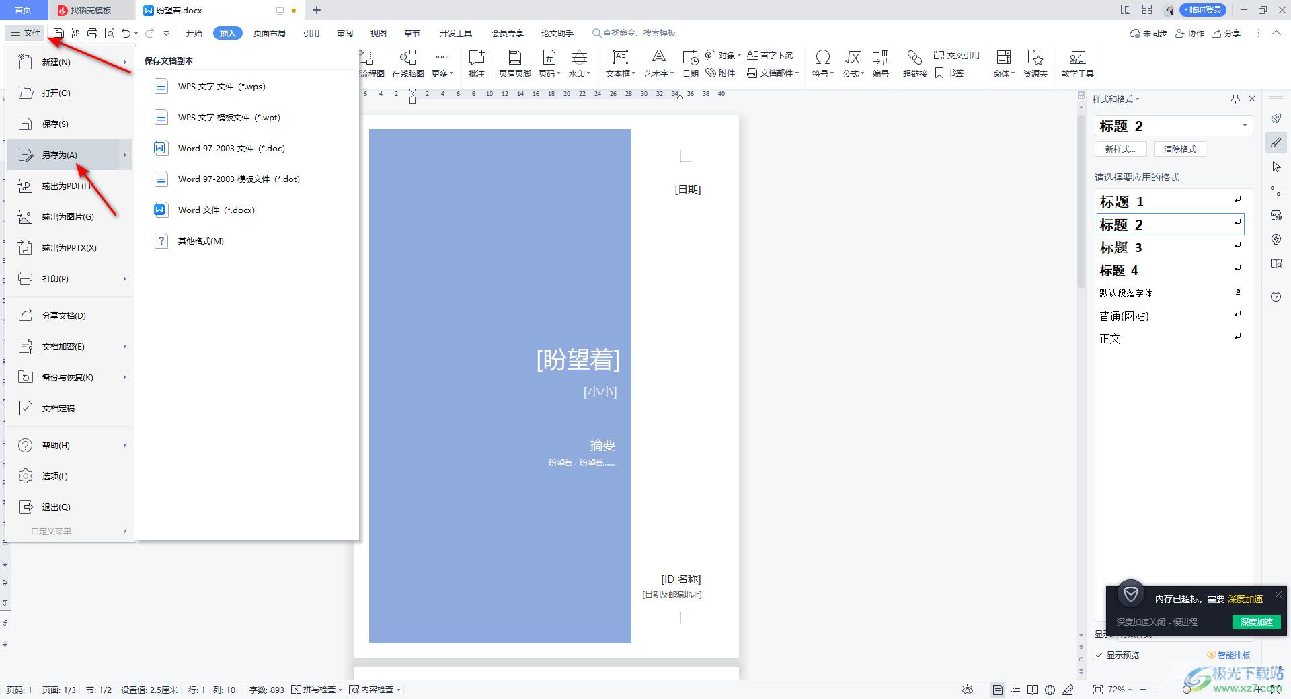Click the undo arrow icon
Viewport: 1291px width, 699px height.
pos(126,33)
